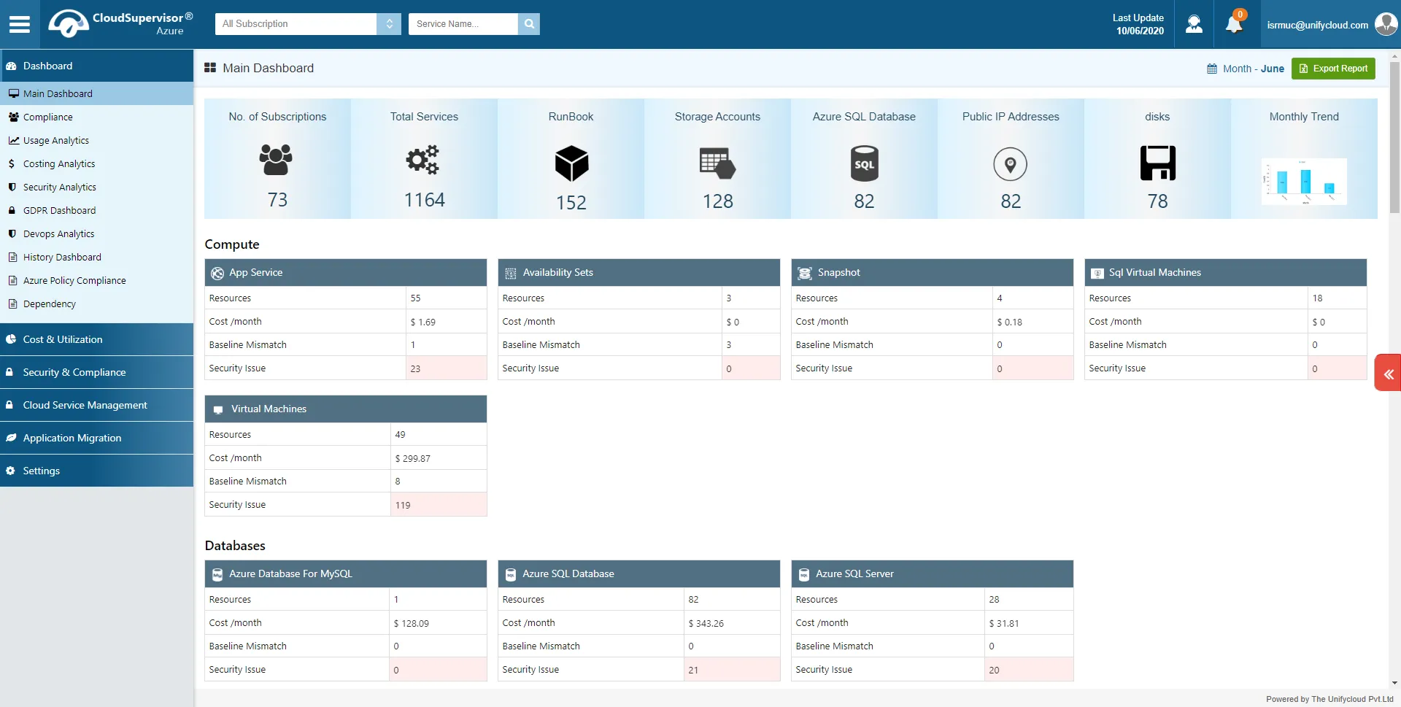Select GDPR Dashboard menu item
The image size is (1401, 707).
(59, 211)
